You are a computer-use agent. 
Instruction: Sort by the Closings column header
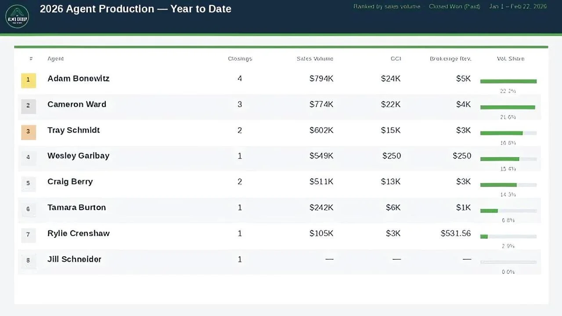click(240, 59)
